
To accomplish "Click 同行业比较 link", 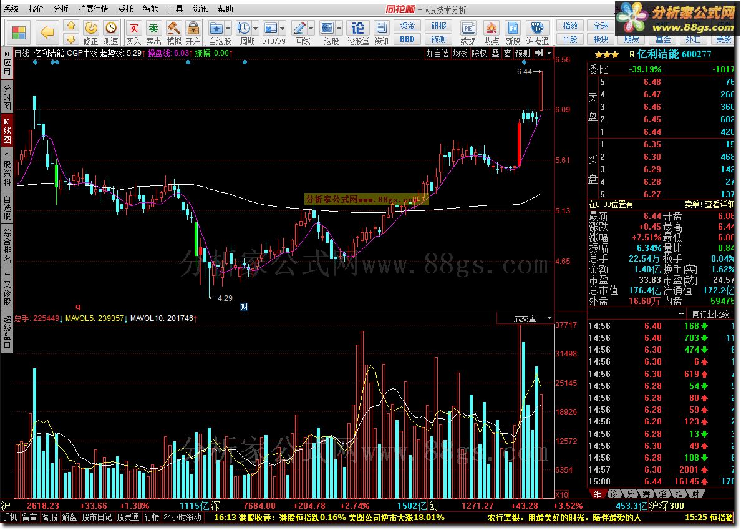I will (711, 314).
